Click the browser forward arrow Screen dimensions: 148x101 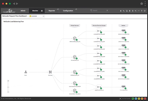[17, 4]
